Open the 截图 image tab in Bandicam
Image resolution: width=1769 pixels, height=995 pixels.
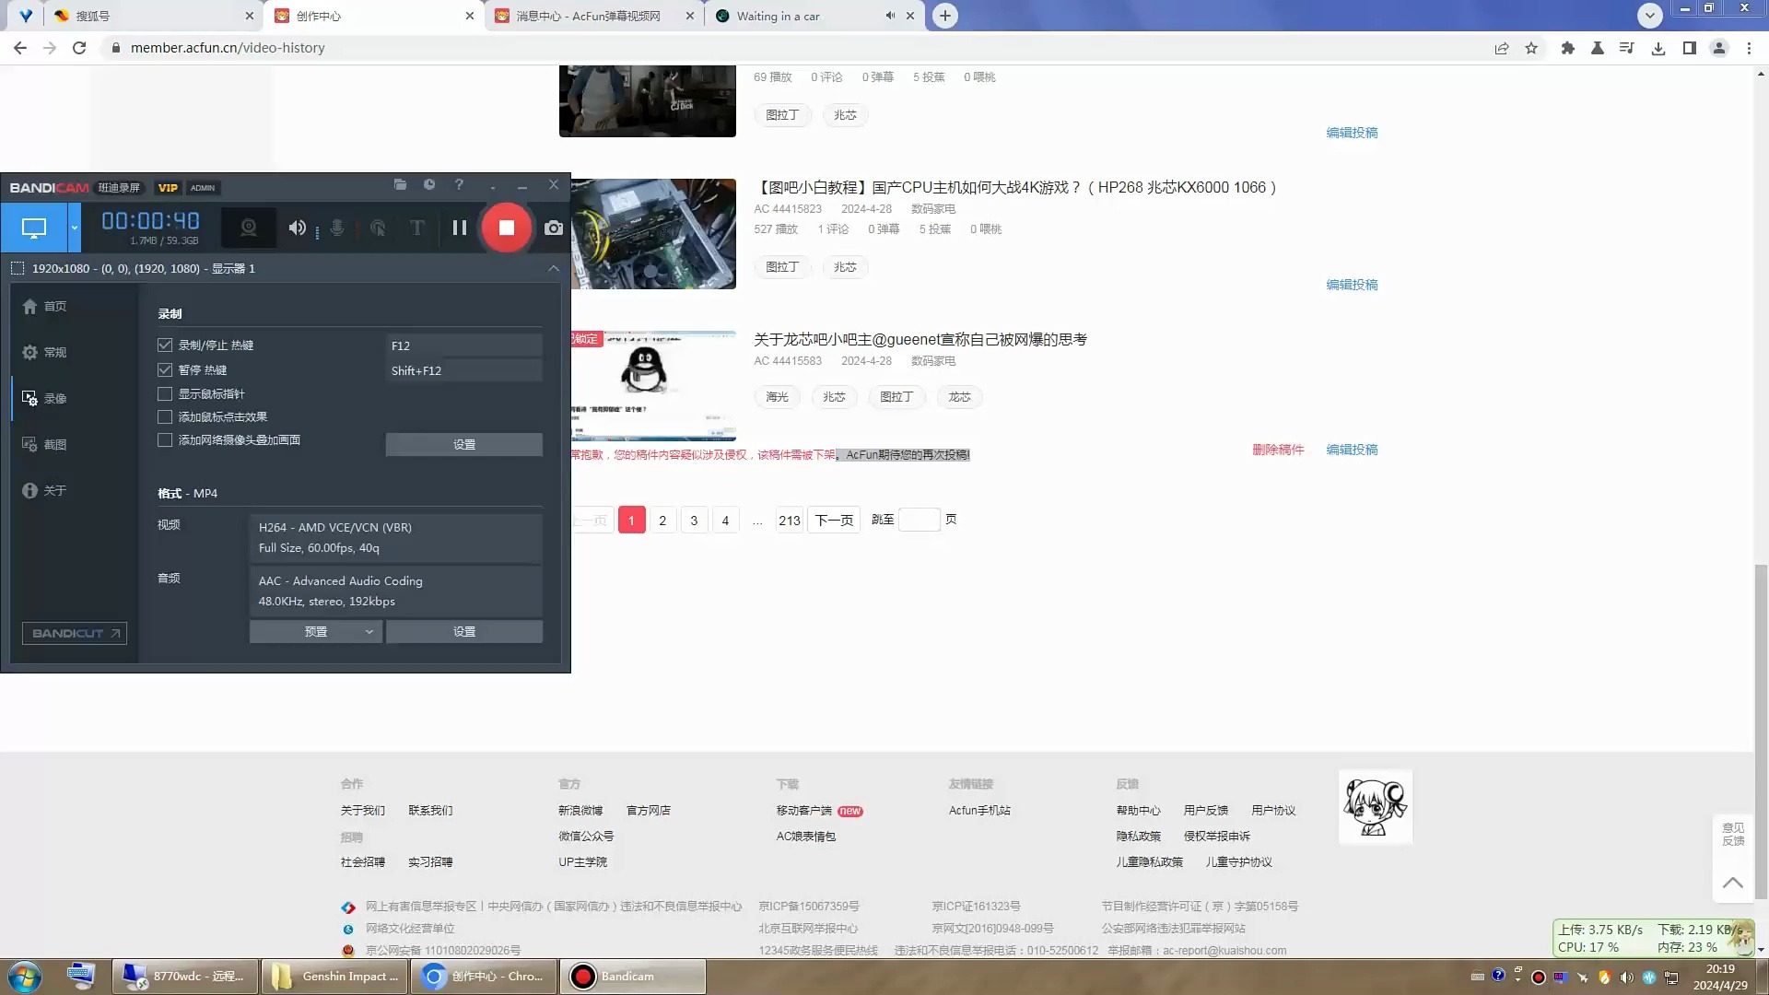(x=44, y=444)
